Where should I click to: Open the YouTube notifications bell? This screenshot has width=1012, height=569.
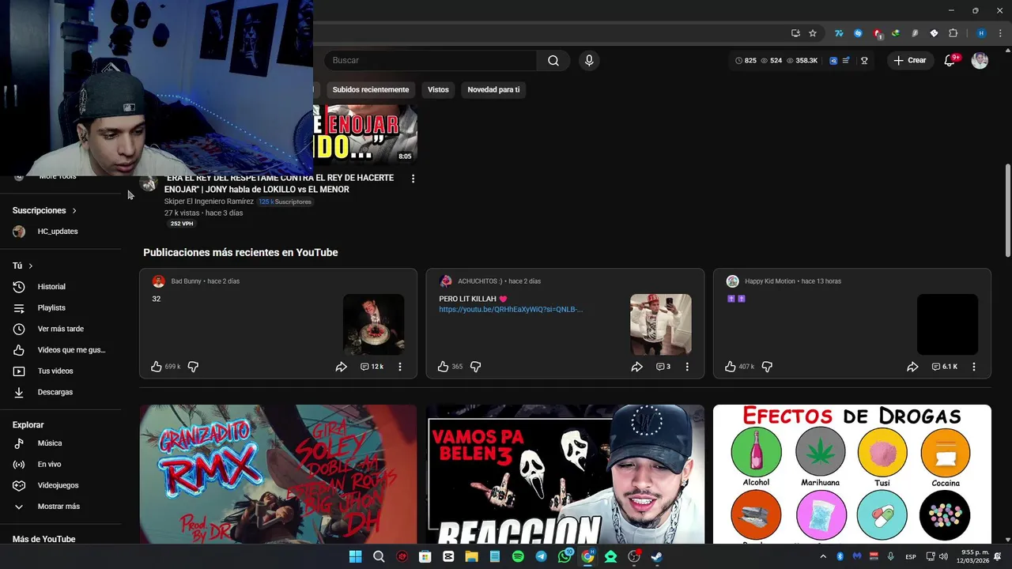tap(950, 60)
